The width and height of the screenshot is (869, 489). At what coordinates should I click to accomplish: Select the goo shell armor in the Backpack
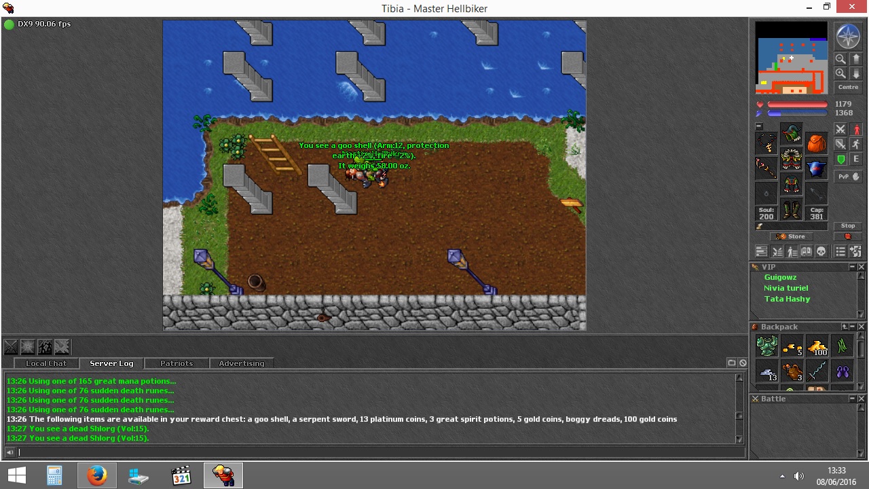(x=767, y=346)
